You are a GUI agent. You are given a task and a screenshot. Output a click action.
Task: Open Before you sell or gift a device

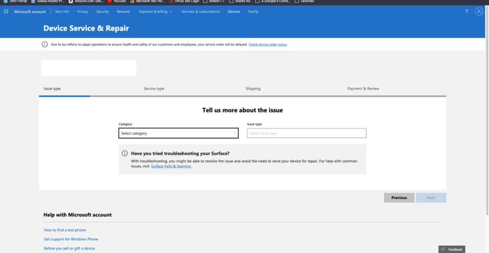tap(70, 248)
